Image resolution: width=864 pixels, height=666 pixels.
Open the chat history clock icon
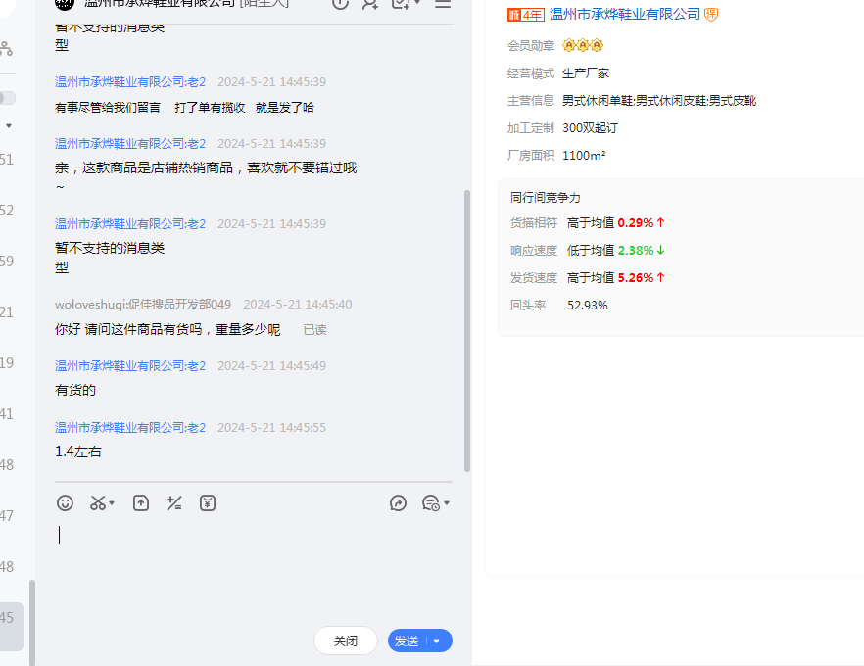click(430, 502)
